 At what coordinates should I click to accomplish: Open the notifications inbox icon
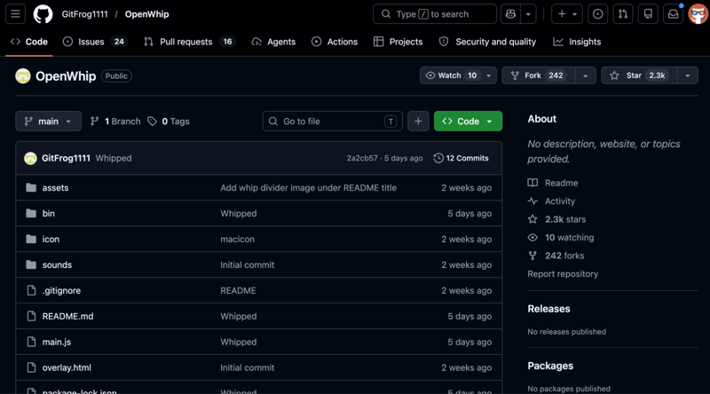tap(674, 14)
